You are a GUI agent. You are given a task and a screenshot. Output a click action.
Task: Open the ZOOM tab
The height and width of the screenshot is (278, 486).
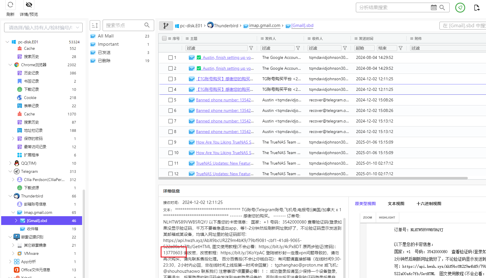pos(368,218)
